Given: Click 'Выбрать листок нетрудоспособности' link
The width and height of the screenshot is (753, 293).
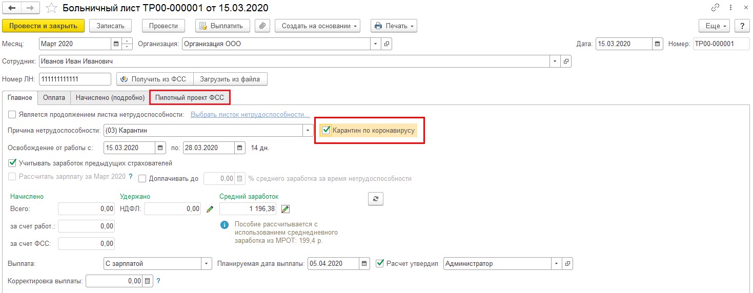Looking at the screenshot, I should point(250,114).
